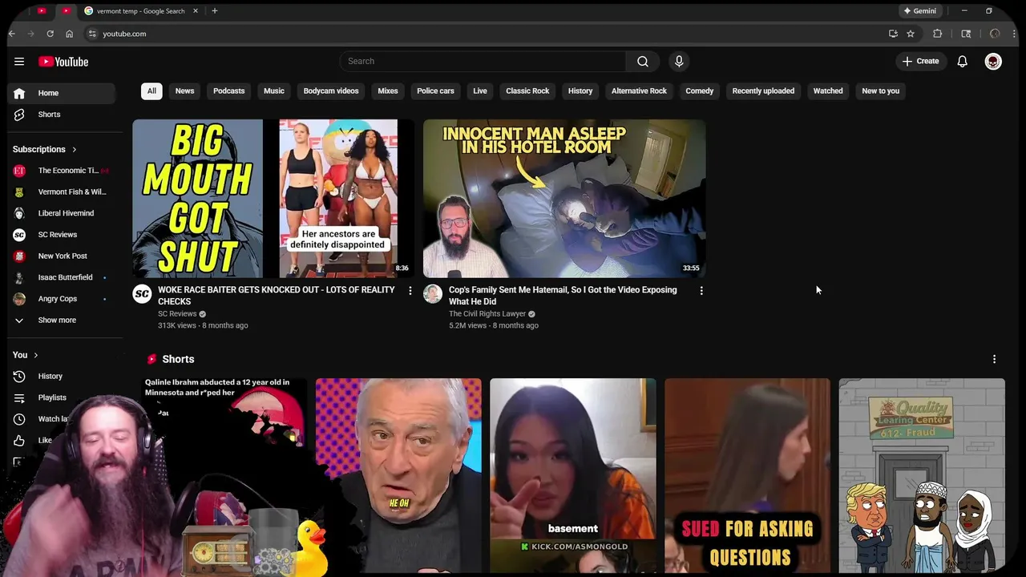Click the YouTube search input field
The image size is (1026, 577).
coord(483,62)
